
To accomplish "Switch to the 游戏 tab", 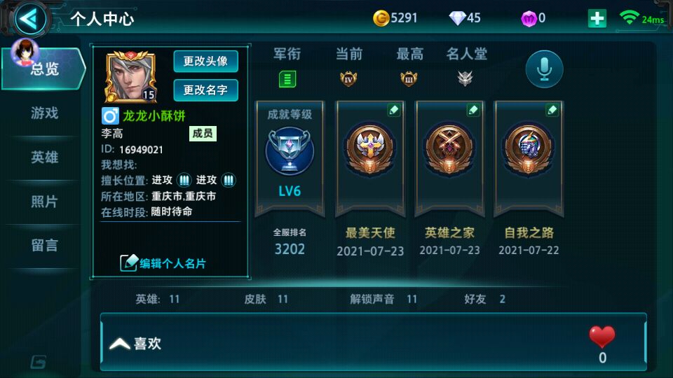I will coord(44,113).
